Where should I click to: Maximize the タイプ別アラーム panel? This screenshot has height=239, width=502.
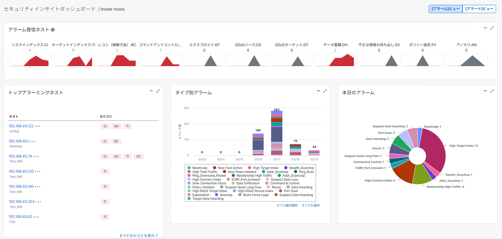point(325,91)
